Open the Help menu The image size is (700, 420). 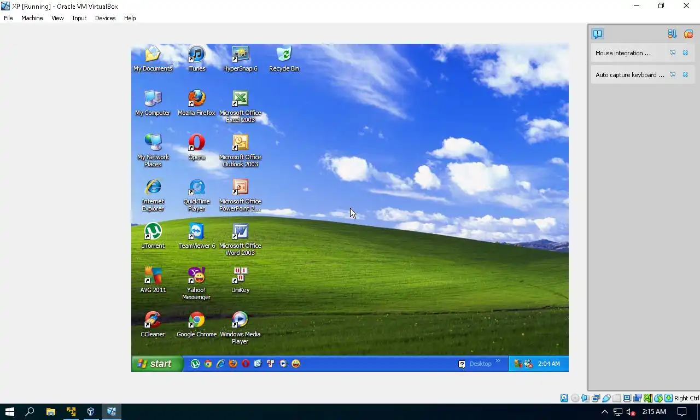click(x=130, y=18)
